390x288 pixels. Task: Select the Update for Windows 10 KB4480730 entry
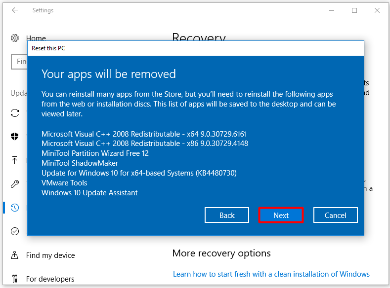pyautogui.click(x=139, y=173)
